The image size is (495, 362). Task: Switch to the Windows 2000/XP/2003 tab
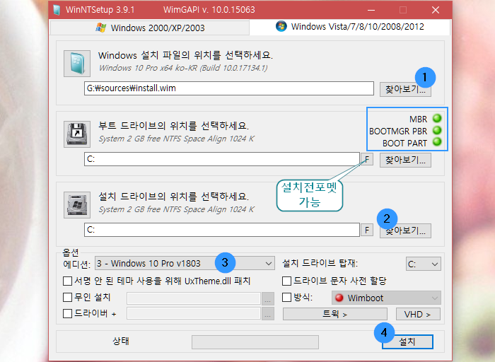click(x=150, y=28)
